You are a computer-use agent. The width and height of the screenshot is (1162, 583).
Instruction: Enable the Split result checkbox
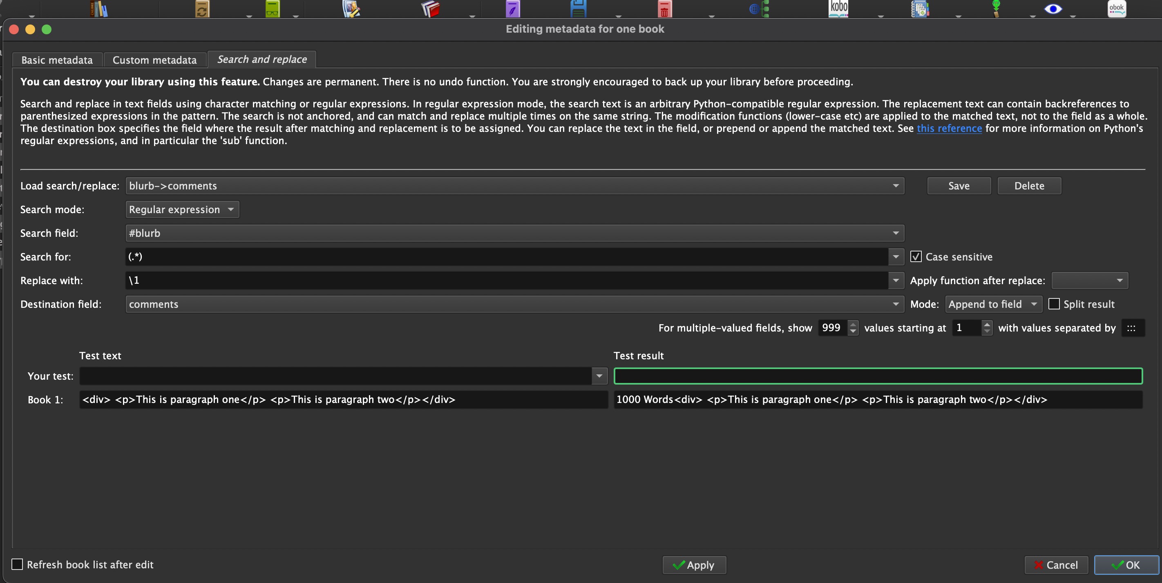pos(1054,304)
